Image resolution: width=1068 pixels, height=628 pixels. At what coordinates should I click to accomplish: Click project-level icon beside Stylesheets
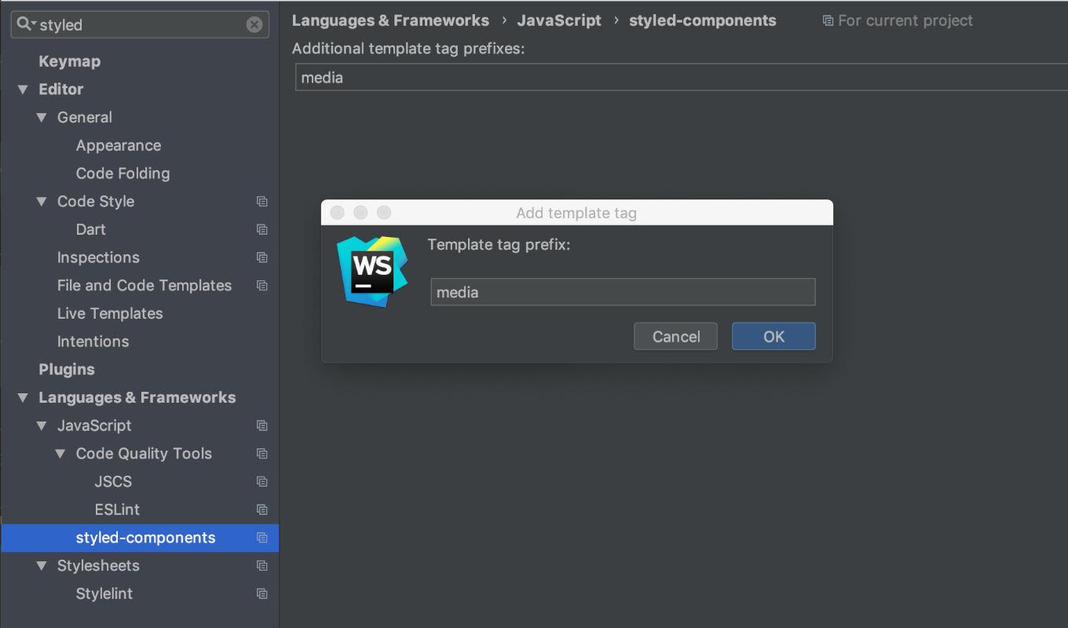262,566
